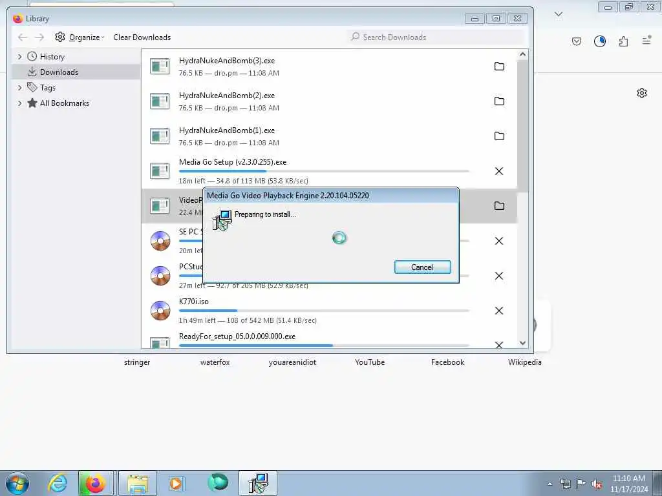Viewport: 662px width, 496px height.
Task: Click the network tray icon
Action: coord(566,484)
